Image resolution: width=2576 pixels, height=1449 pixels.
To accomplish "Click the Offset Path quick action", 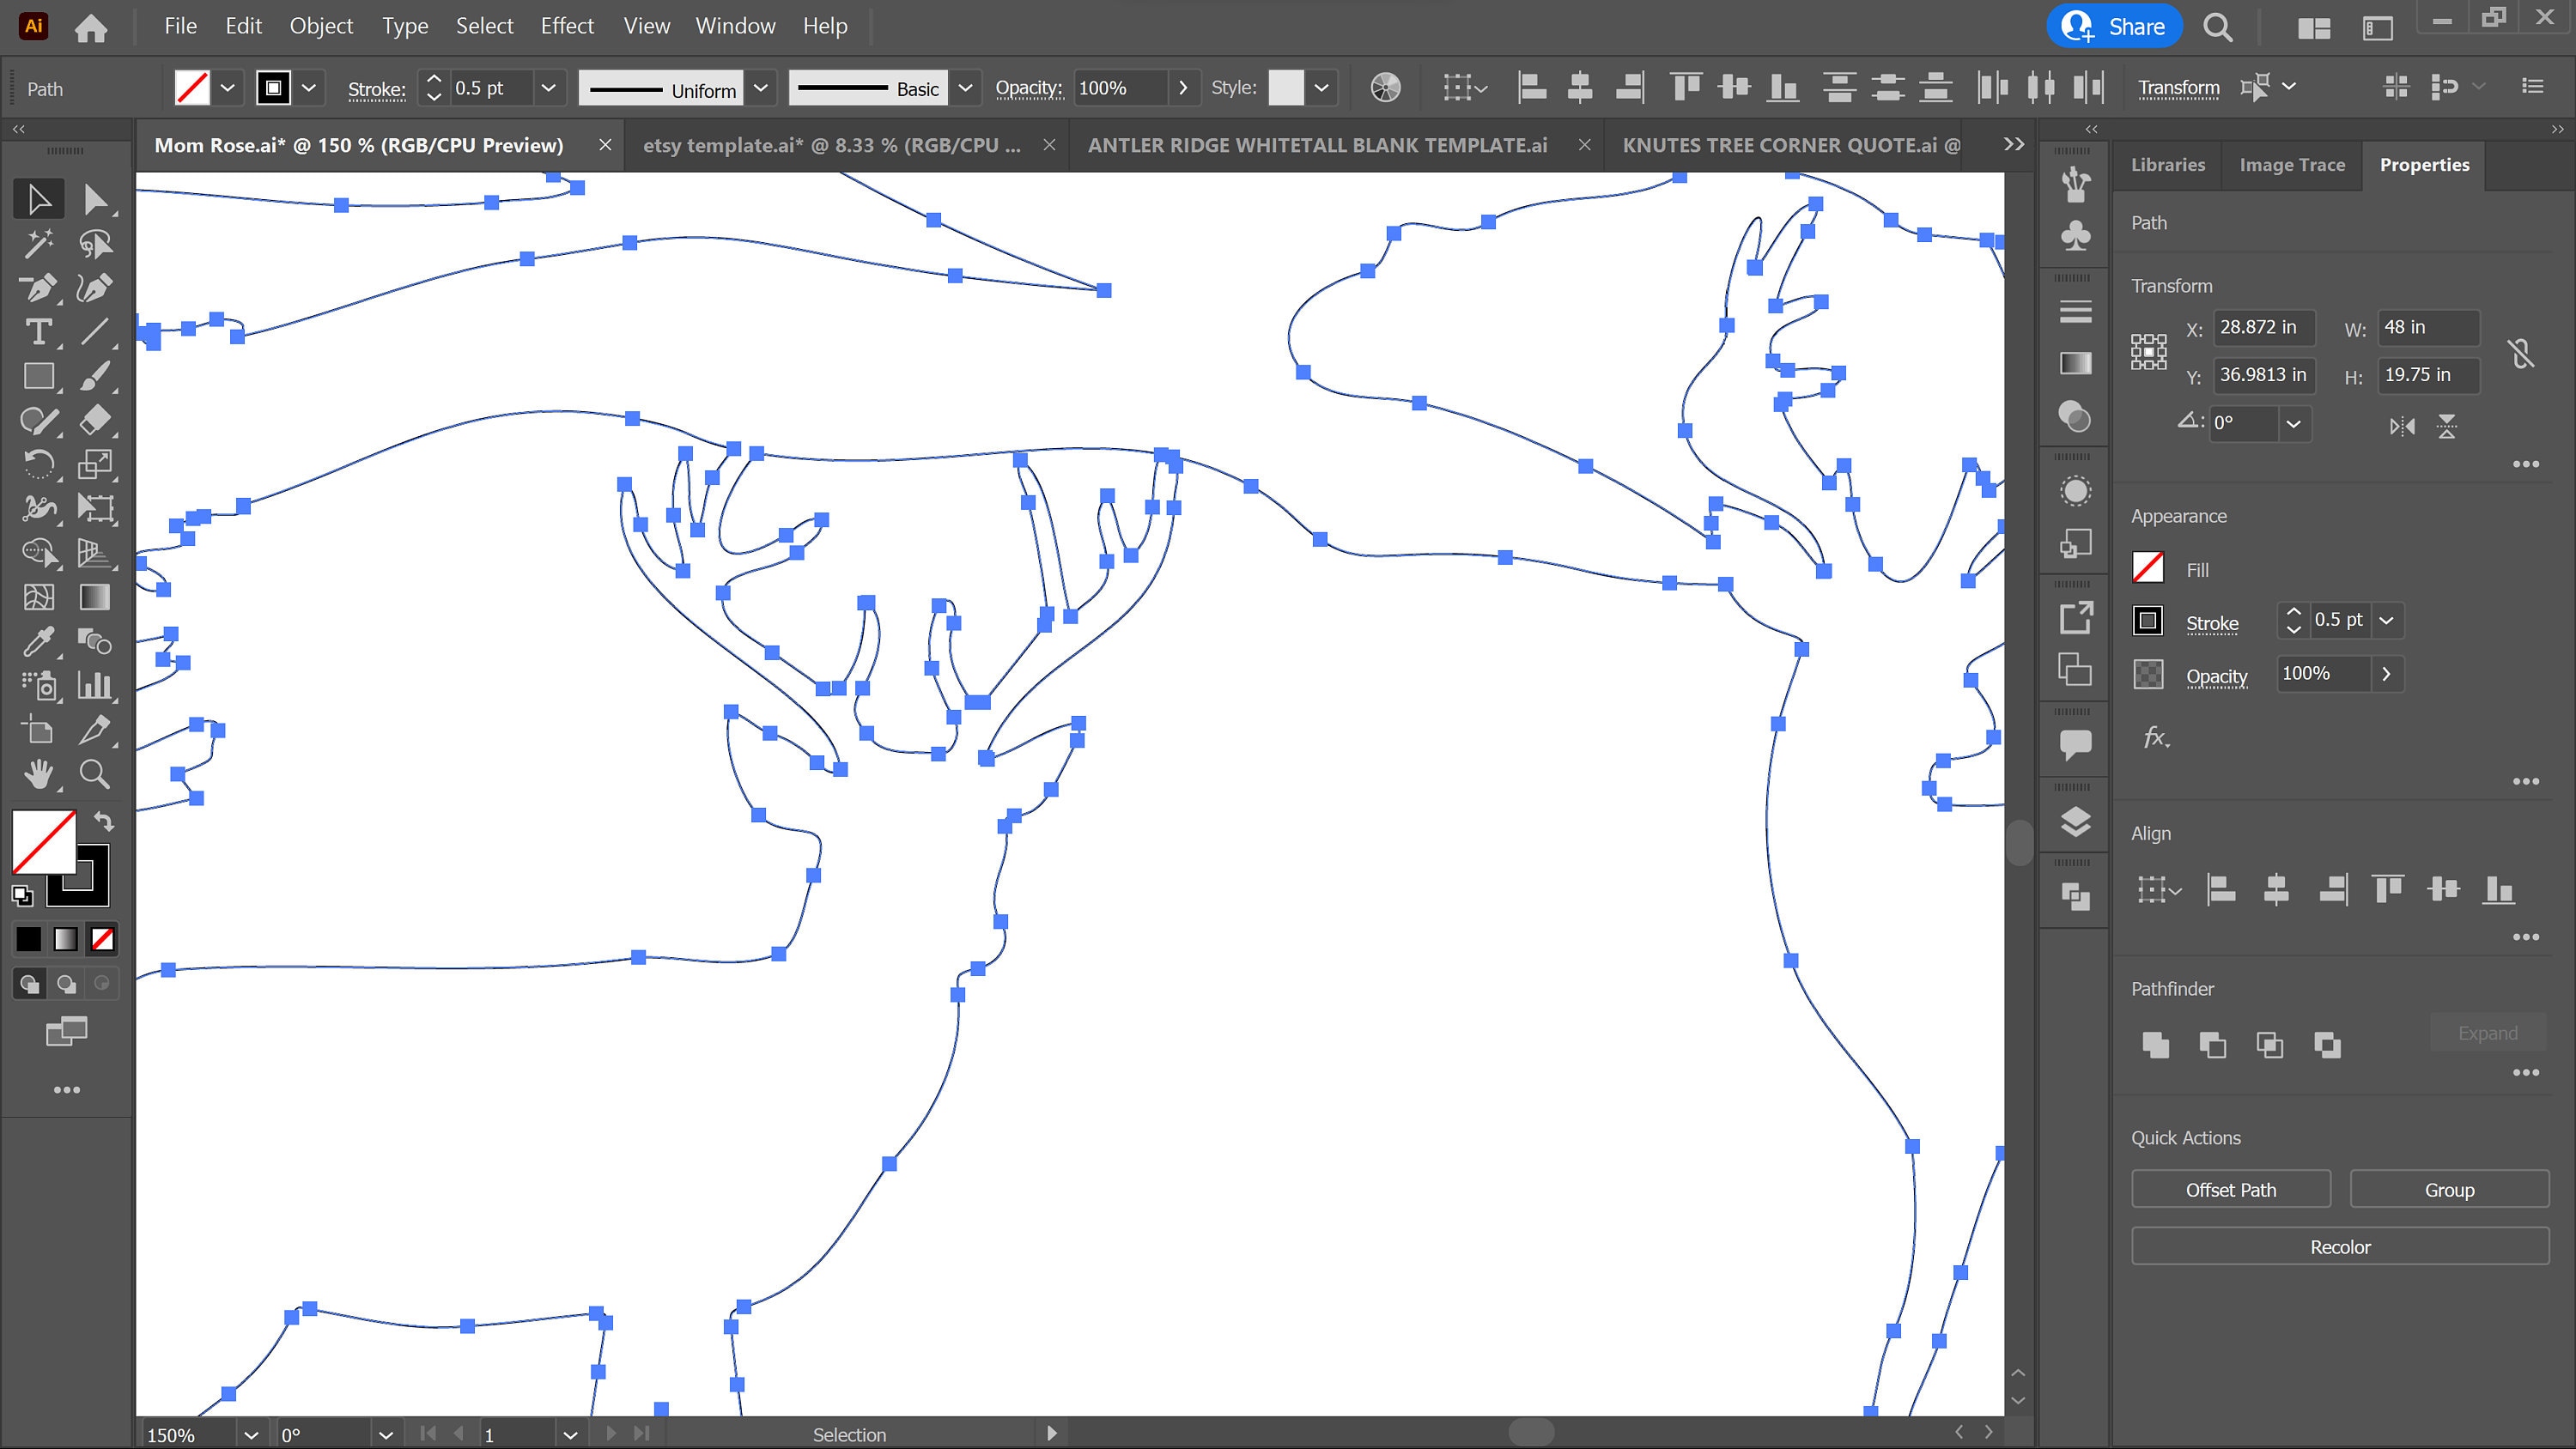I will click(x=2231, y=1189).
